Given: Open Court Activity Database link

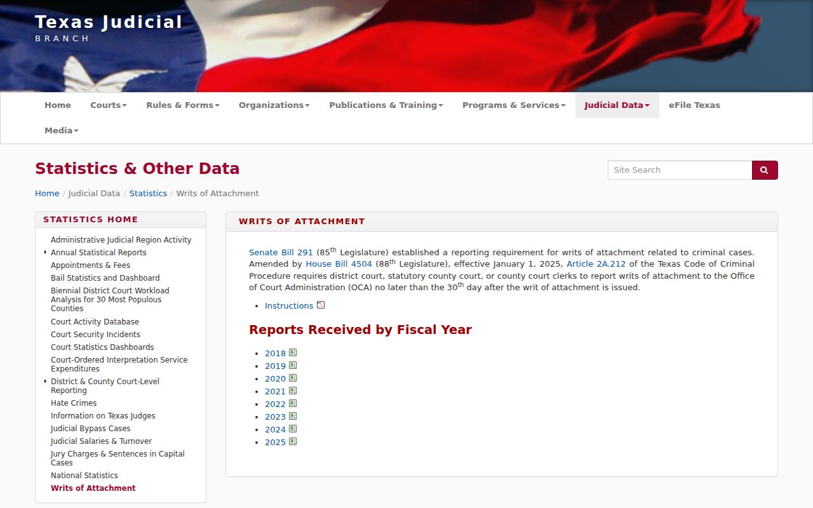Looking at the screenshot, I should [95, 322].
